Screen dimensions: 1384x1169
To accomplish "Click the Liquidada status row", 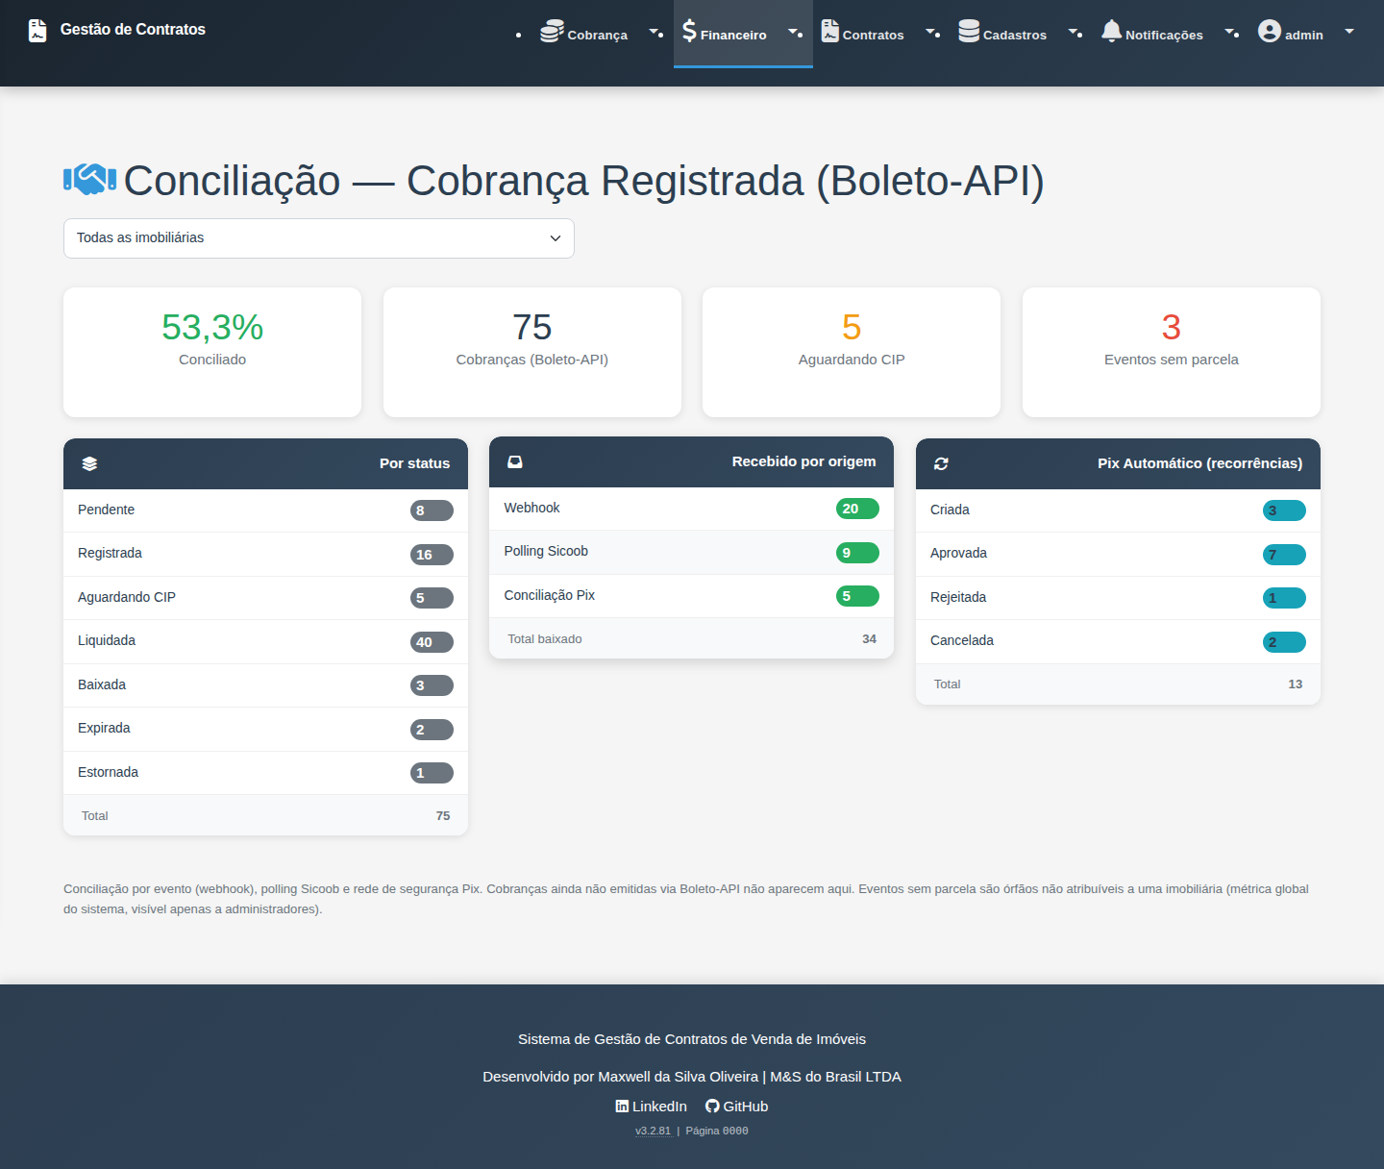I will tap(265, 641).
